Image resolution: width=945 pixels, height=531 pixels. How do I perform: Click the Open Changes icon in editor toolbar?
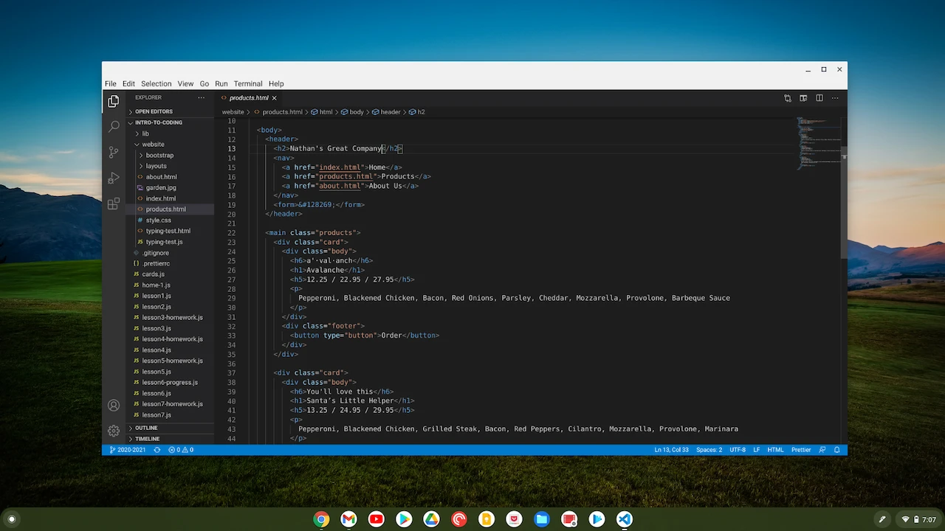(x=788, y=98)
